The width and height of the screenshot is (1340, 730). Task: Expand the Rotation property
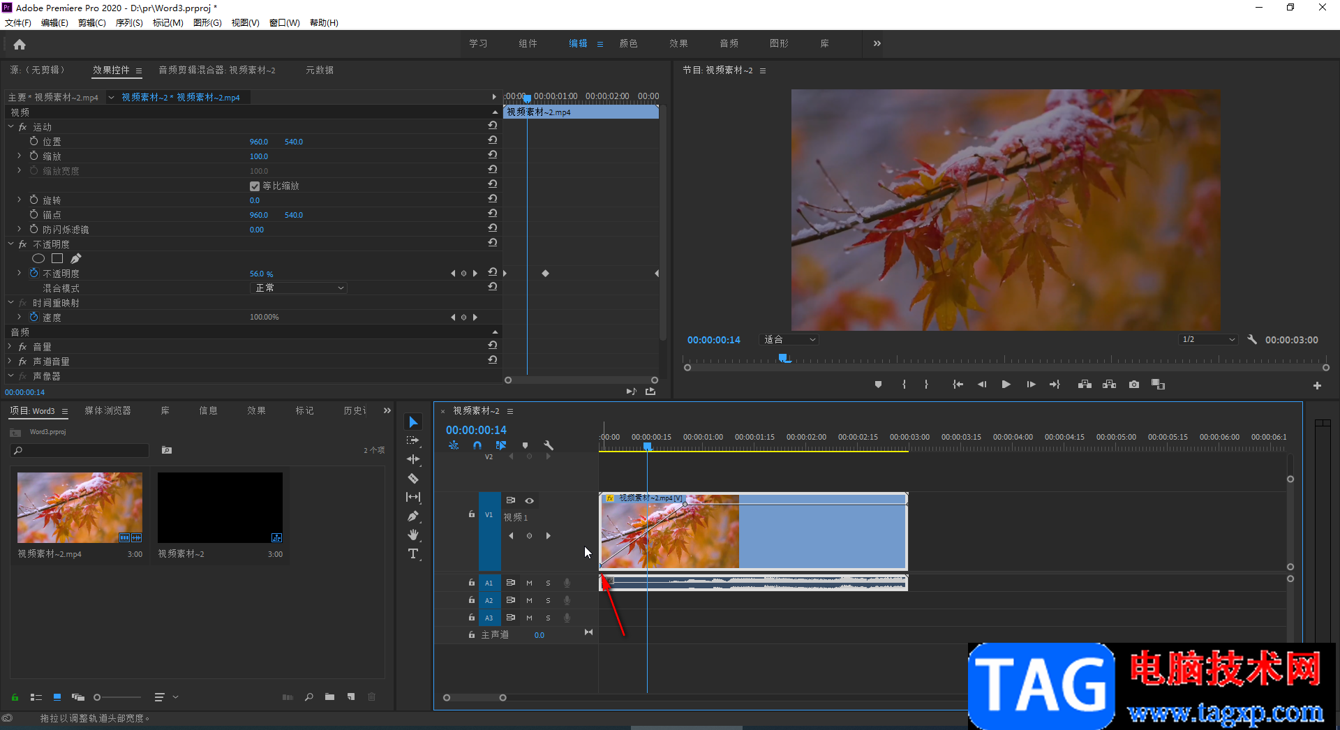[20, 200]
